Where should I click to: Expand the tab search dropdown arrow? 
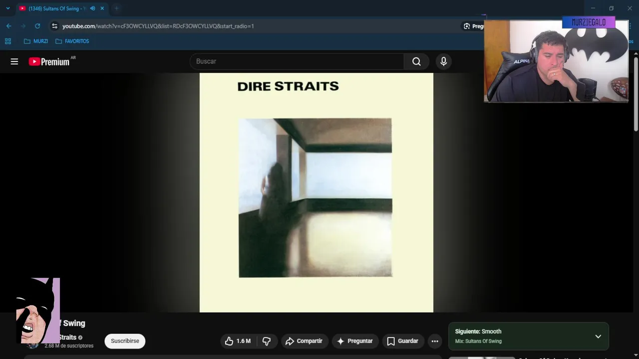pyautogui.click(x=7, y=8)
